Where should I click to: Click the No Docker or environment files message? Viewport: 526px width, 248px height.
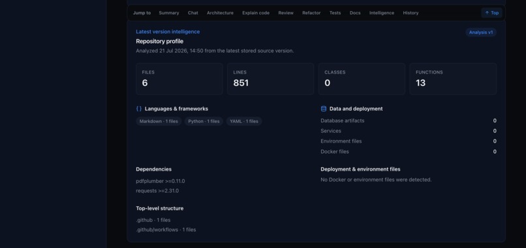(376, 180)
